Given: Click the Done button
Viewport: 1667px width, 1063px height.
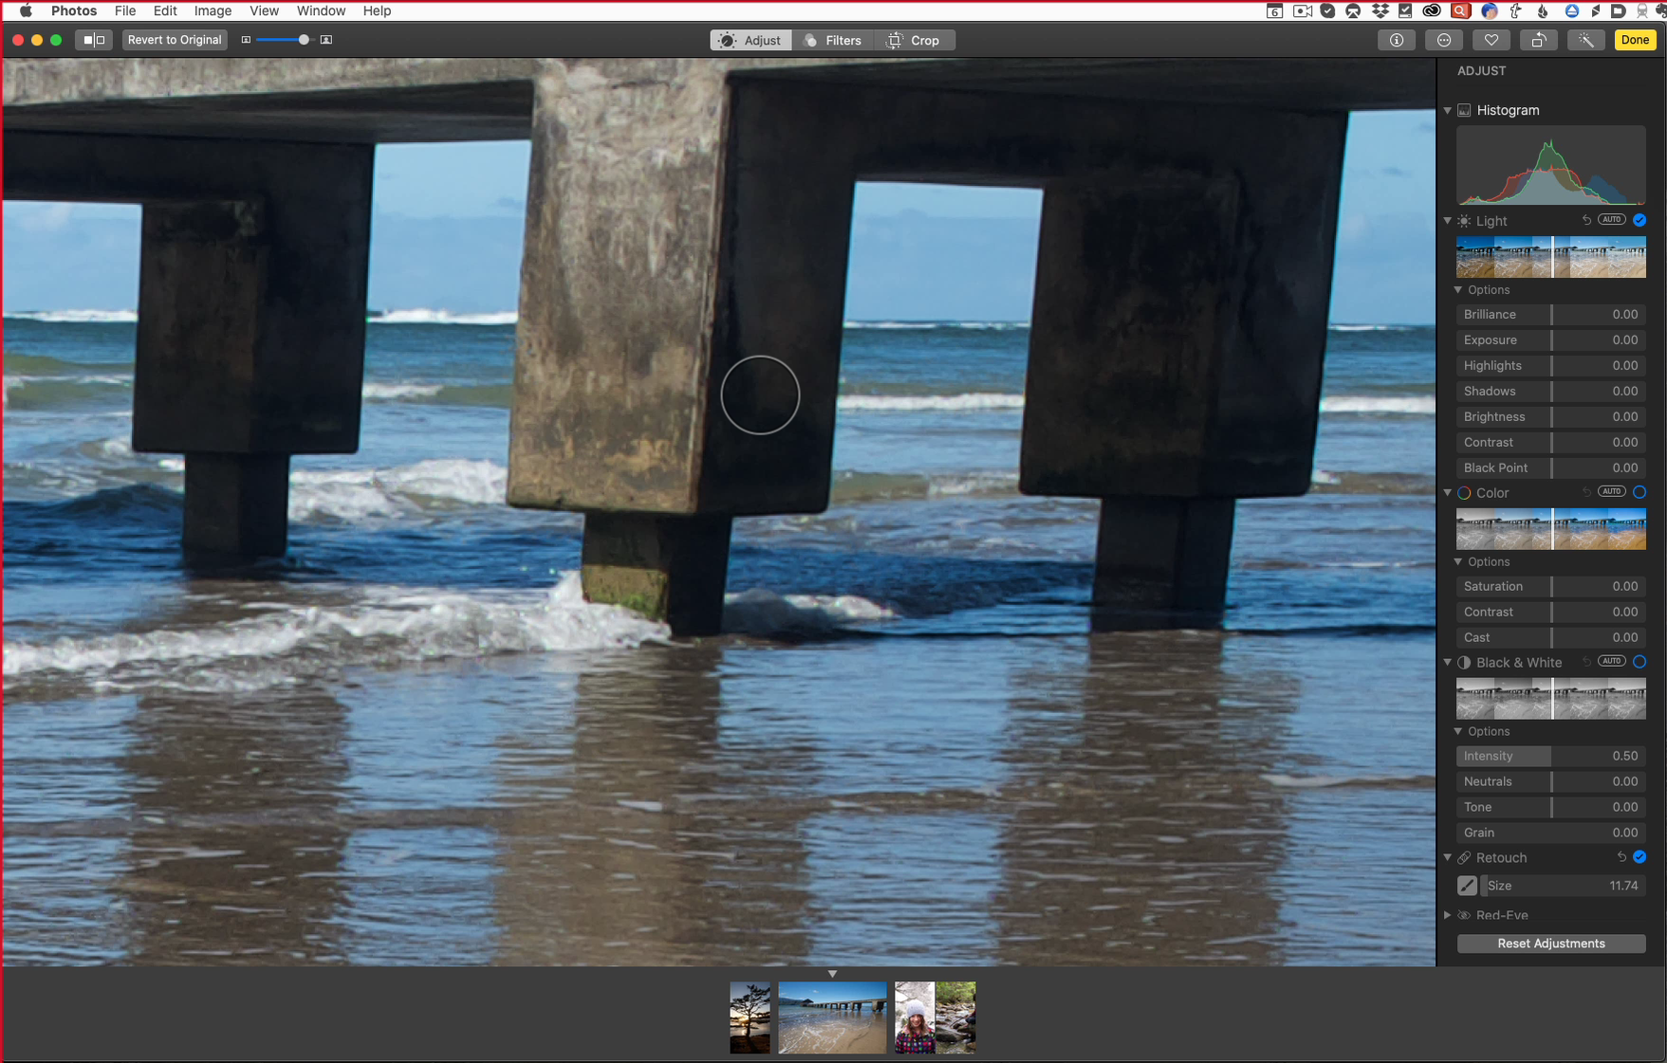Looking at the screenshot, I should tap(1635, 40).
